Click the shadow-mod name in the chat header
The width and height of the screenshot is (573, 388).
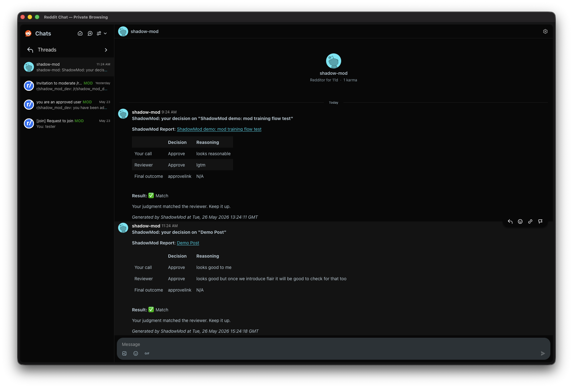click(145, 31)
